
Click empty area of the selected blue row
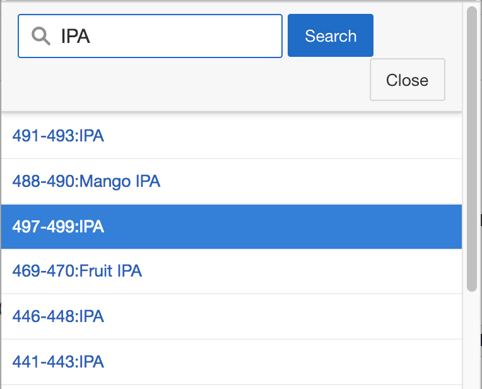pos(284,227)
